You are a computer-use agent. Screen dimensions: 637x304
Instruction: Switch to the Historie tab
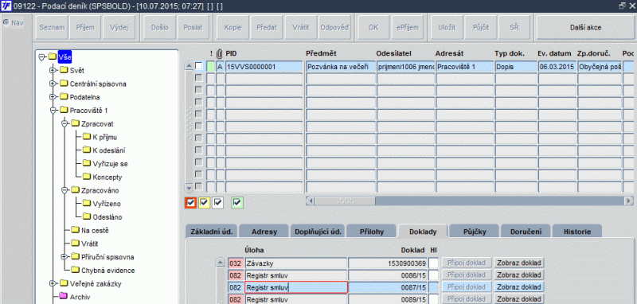[576, 232]
